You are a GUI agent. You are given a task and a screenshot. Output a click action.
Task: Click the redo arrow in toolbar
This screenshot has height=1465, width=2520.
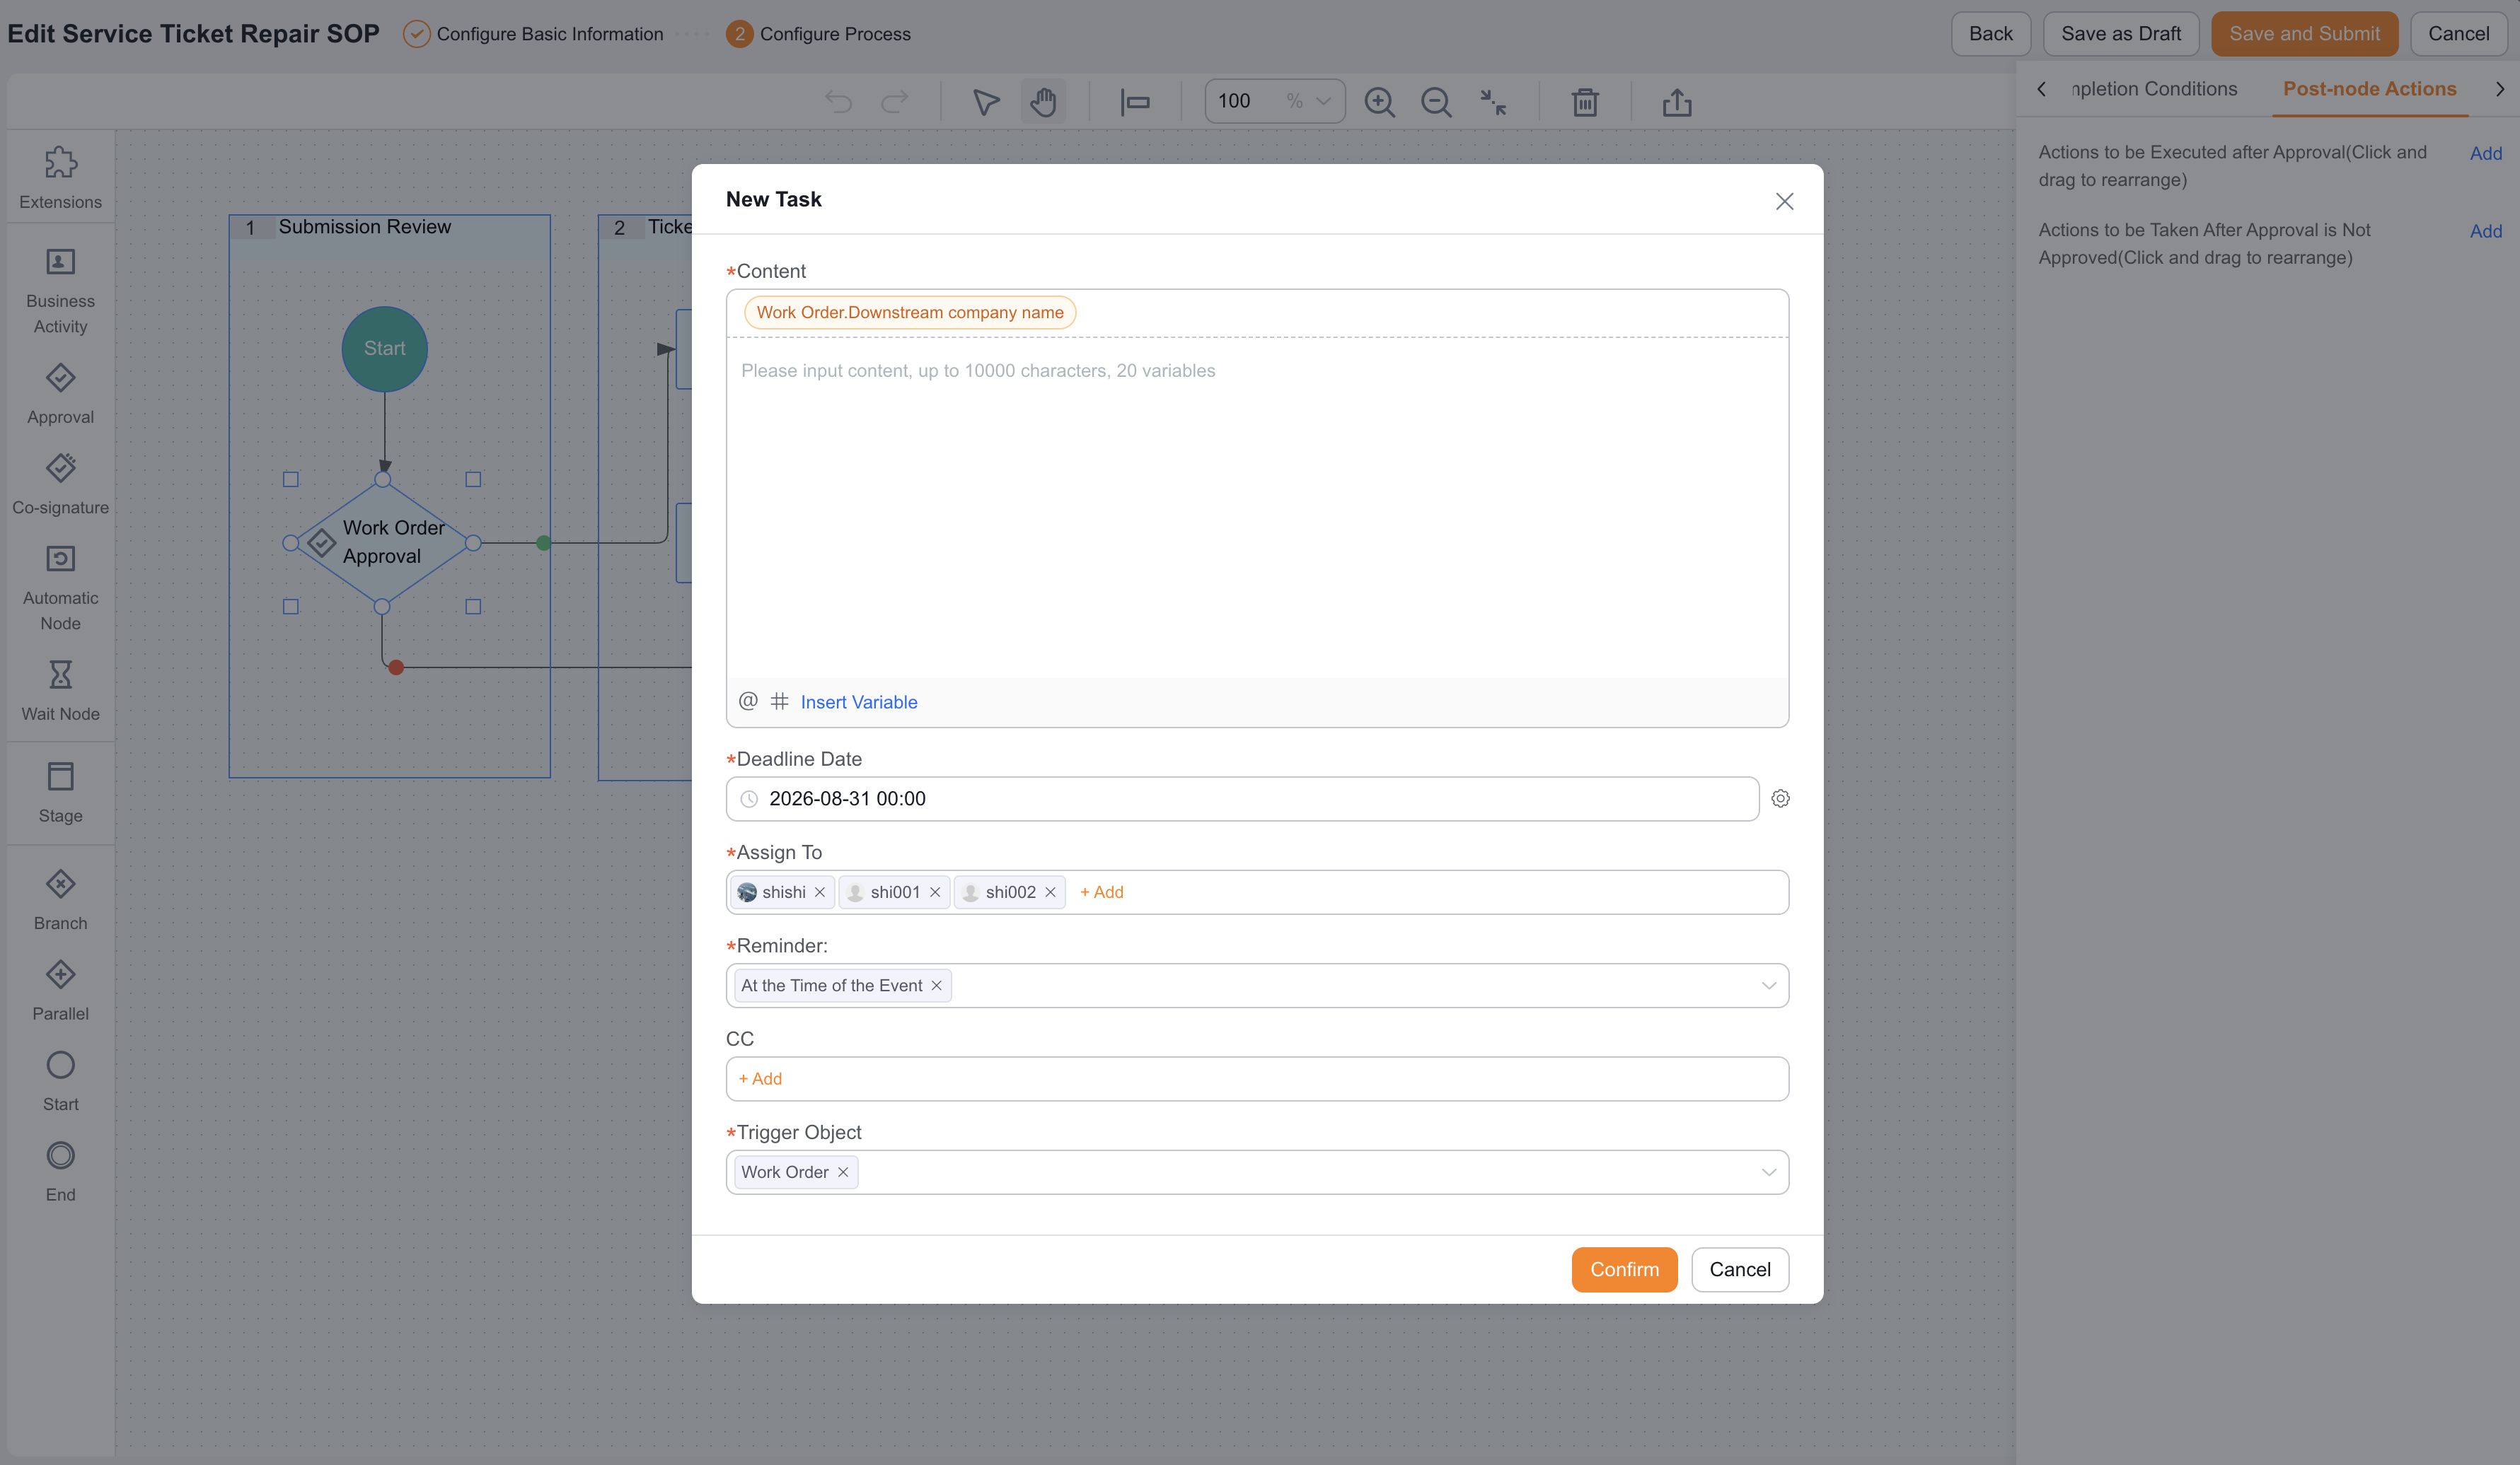(x=894, y=102)
